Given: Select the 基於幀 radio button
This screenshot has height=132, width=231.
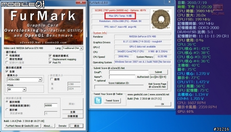Looking at the screenshot, I should 7,109.
